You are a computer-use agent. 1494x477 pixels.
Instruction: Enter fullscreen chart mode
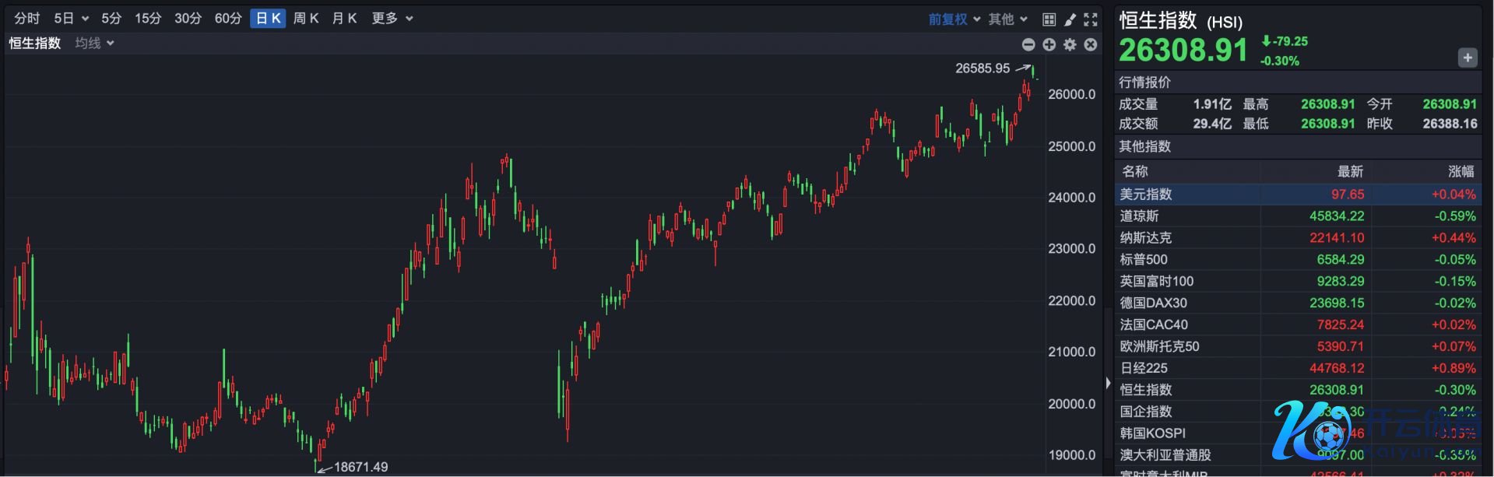(x=1091, y=19)
